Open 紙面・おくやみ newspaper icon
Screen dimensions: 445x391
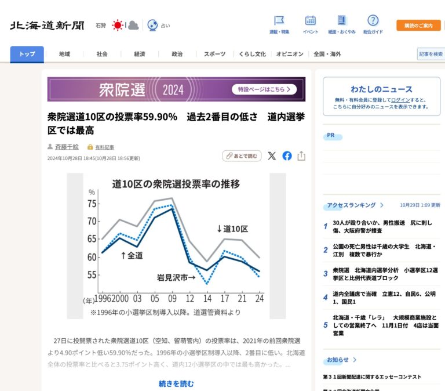[342, 20]
